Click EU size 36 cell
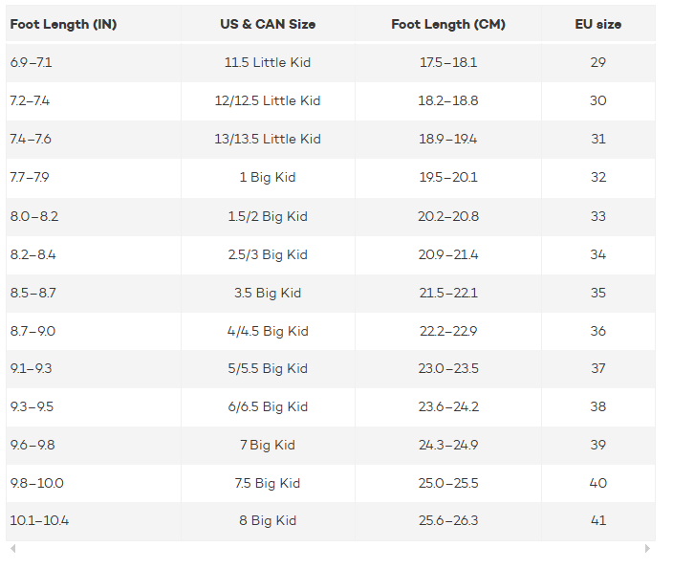 pyautogui.click(x=598, y=331)
